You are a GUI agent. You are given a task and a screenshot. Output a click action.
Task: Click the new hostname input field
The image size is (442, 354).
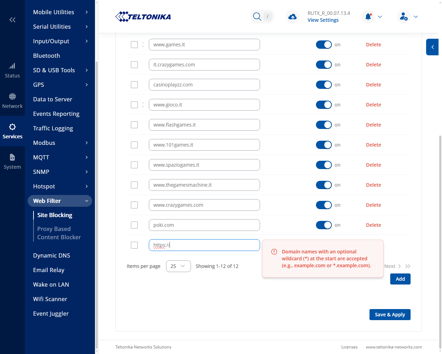point(204,245)
